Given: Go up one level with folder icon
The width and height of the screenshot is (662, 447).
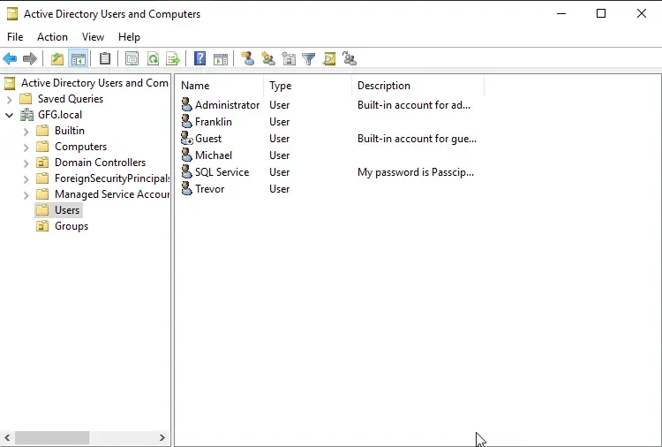Looking at the screenshot, I should pos(57,58).
